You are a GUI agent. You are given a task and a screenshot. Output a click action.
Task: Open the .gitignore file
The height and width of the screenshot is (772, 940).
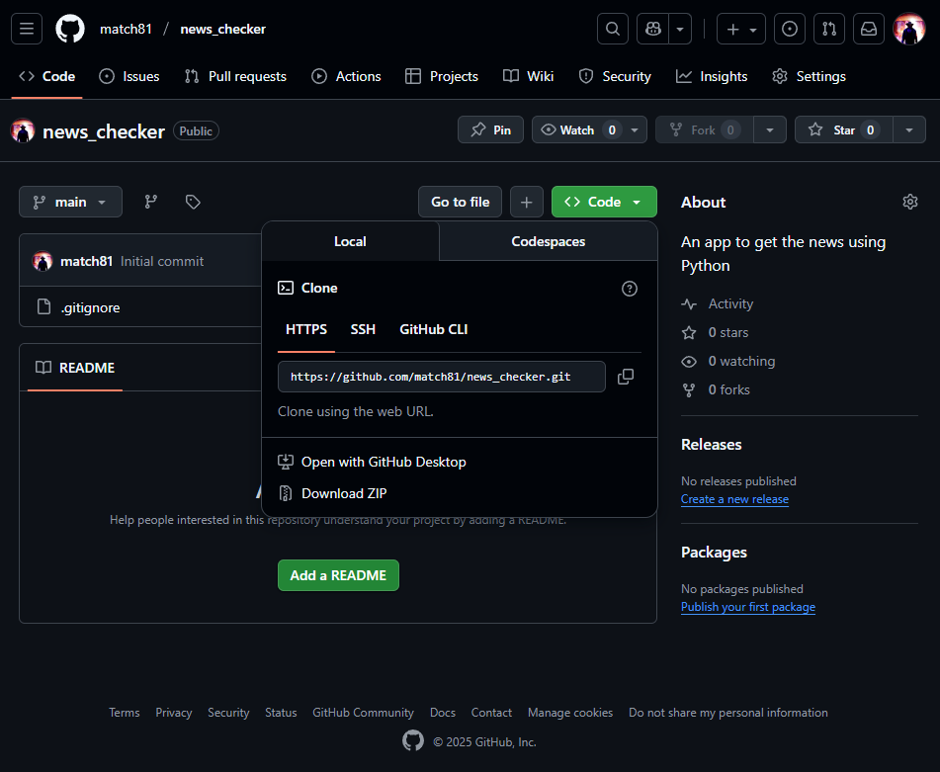coord(90,308)
